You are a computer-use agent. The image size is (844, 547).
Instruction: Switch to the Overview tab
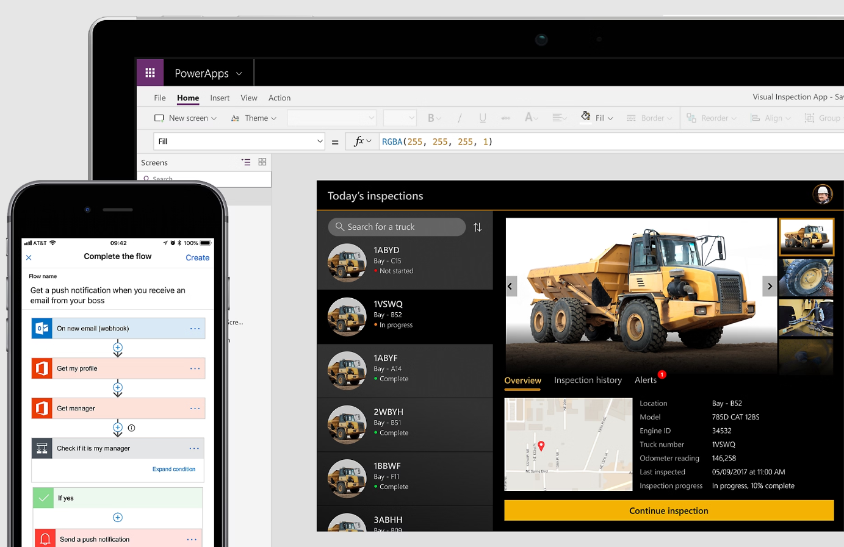pyautogui.click(x=522, y=381)
